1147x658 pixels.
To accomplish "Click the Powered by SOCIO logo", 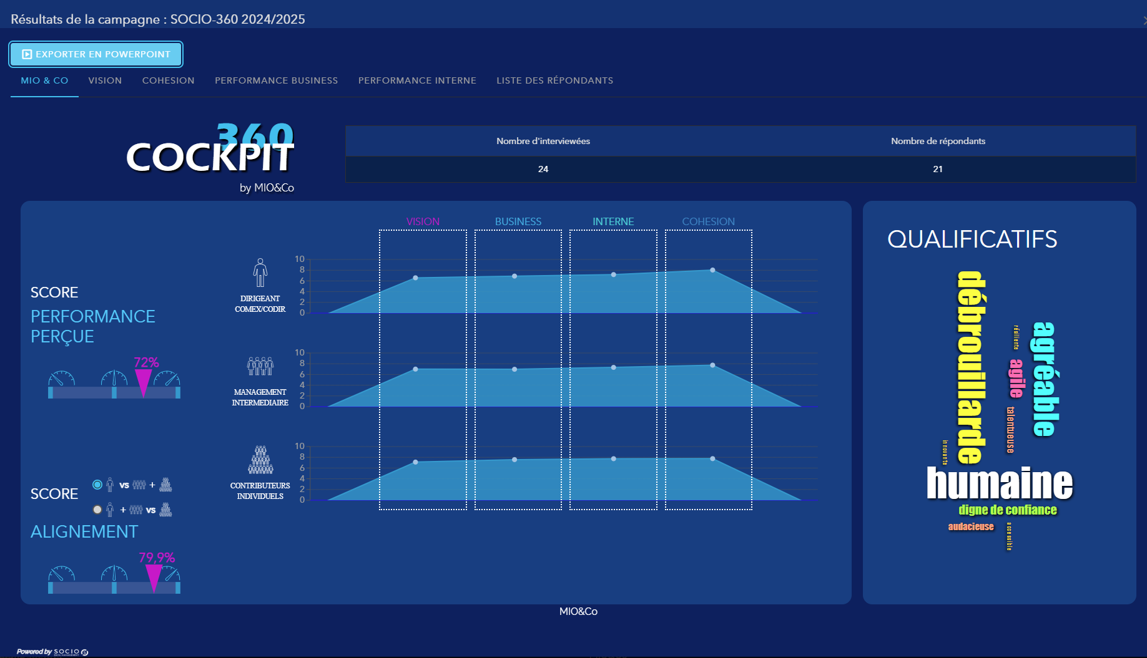I will [x=52, y=652].
